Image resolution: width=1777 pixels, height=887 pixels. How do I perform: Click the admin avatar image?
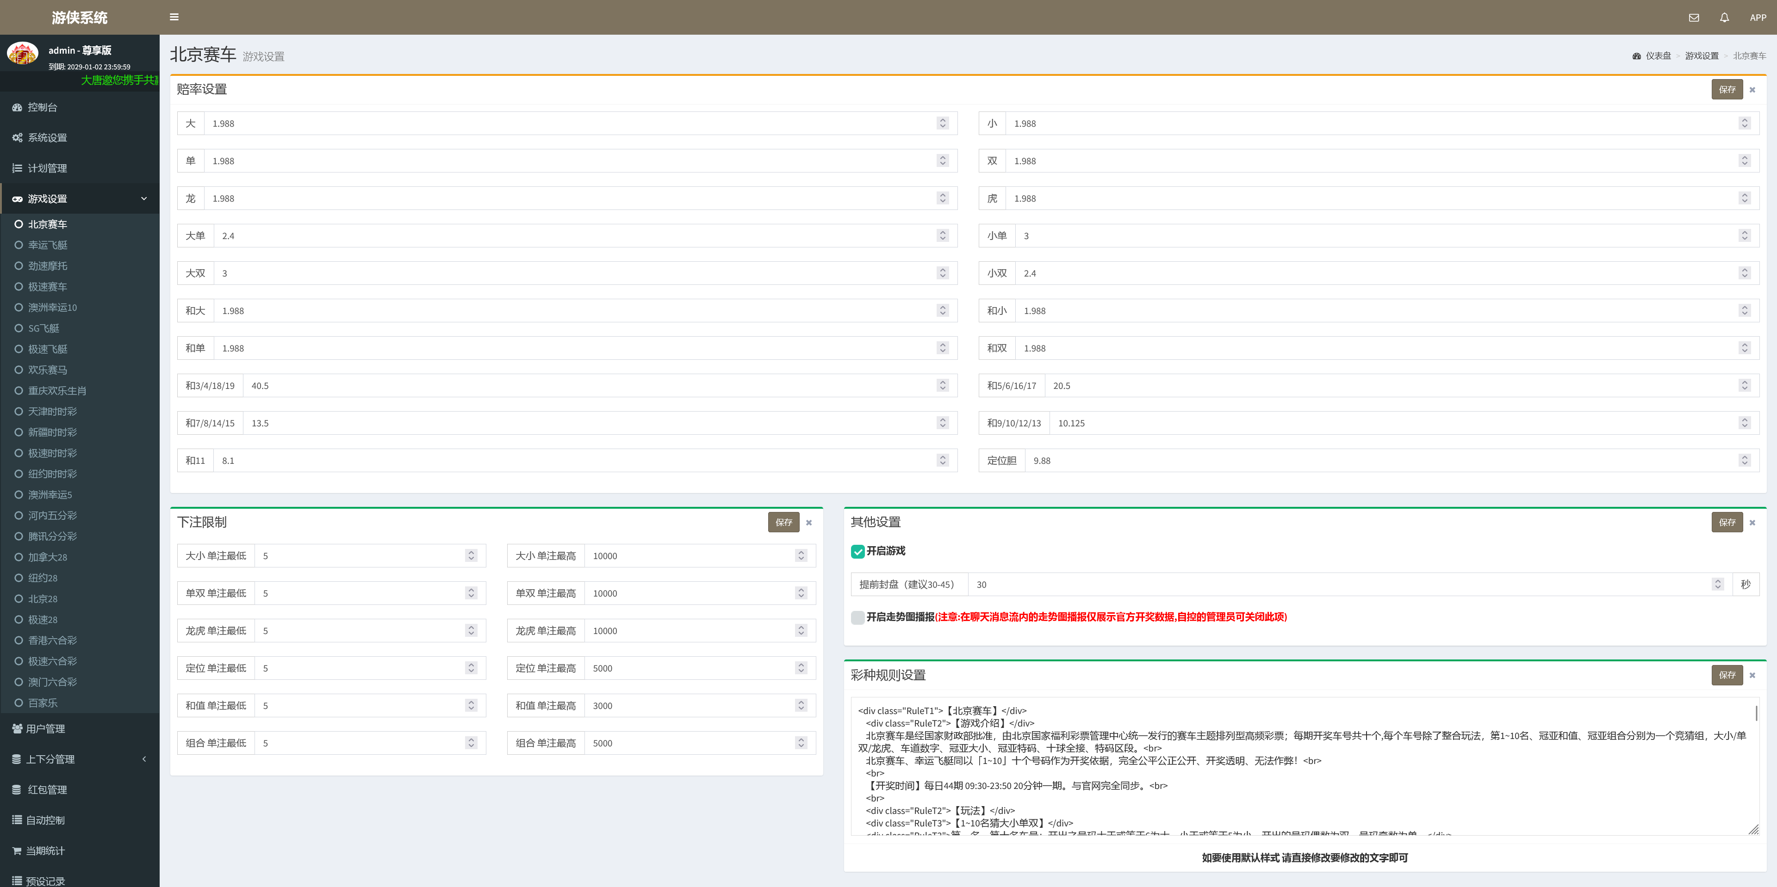(23, 54)
